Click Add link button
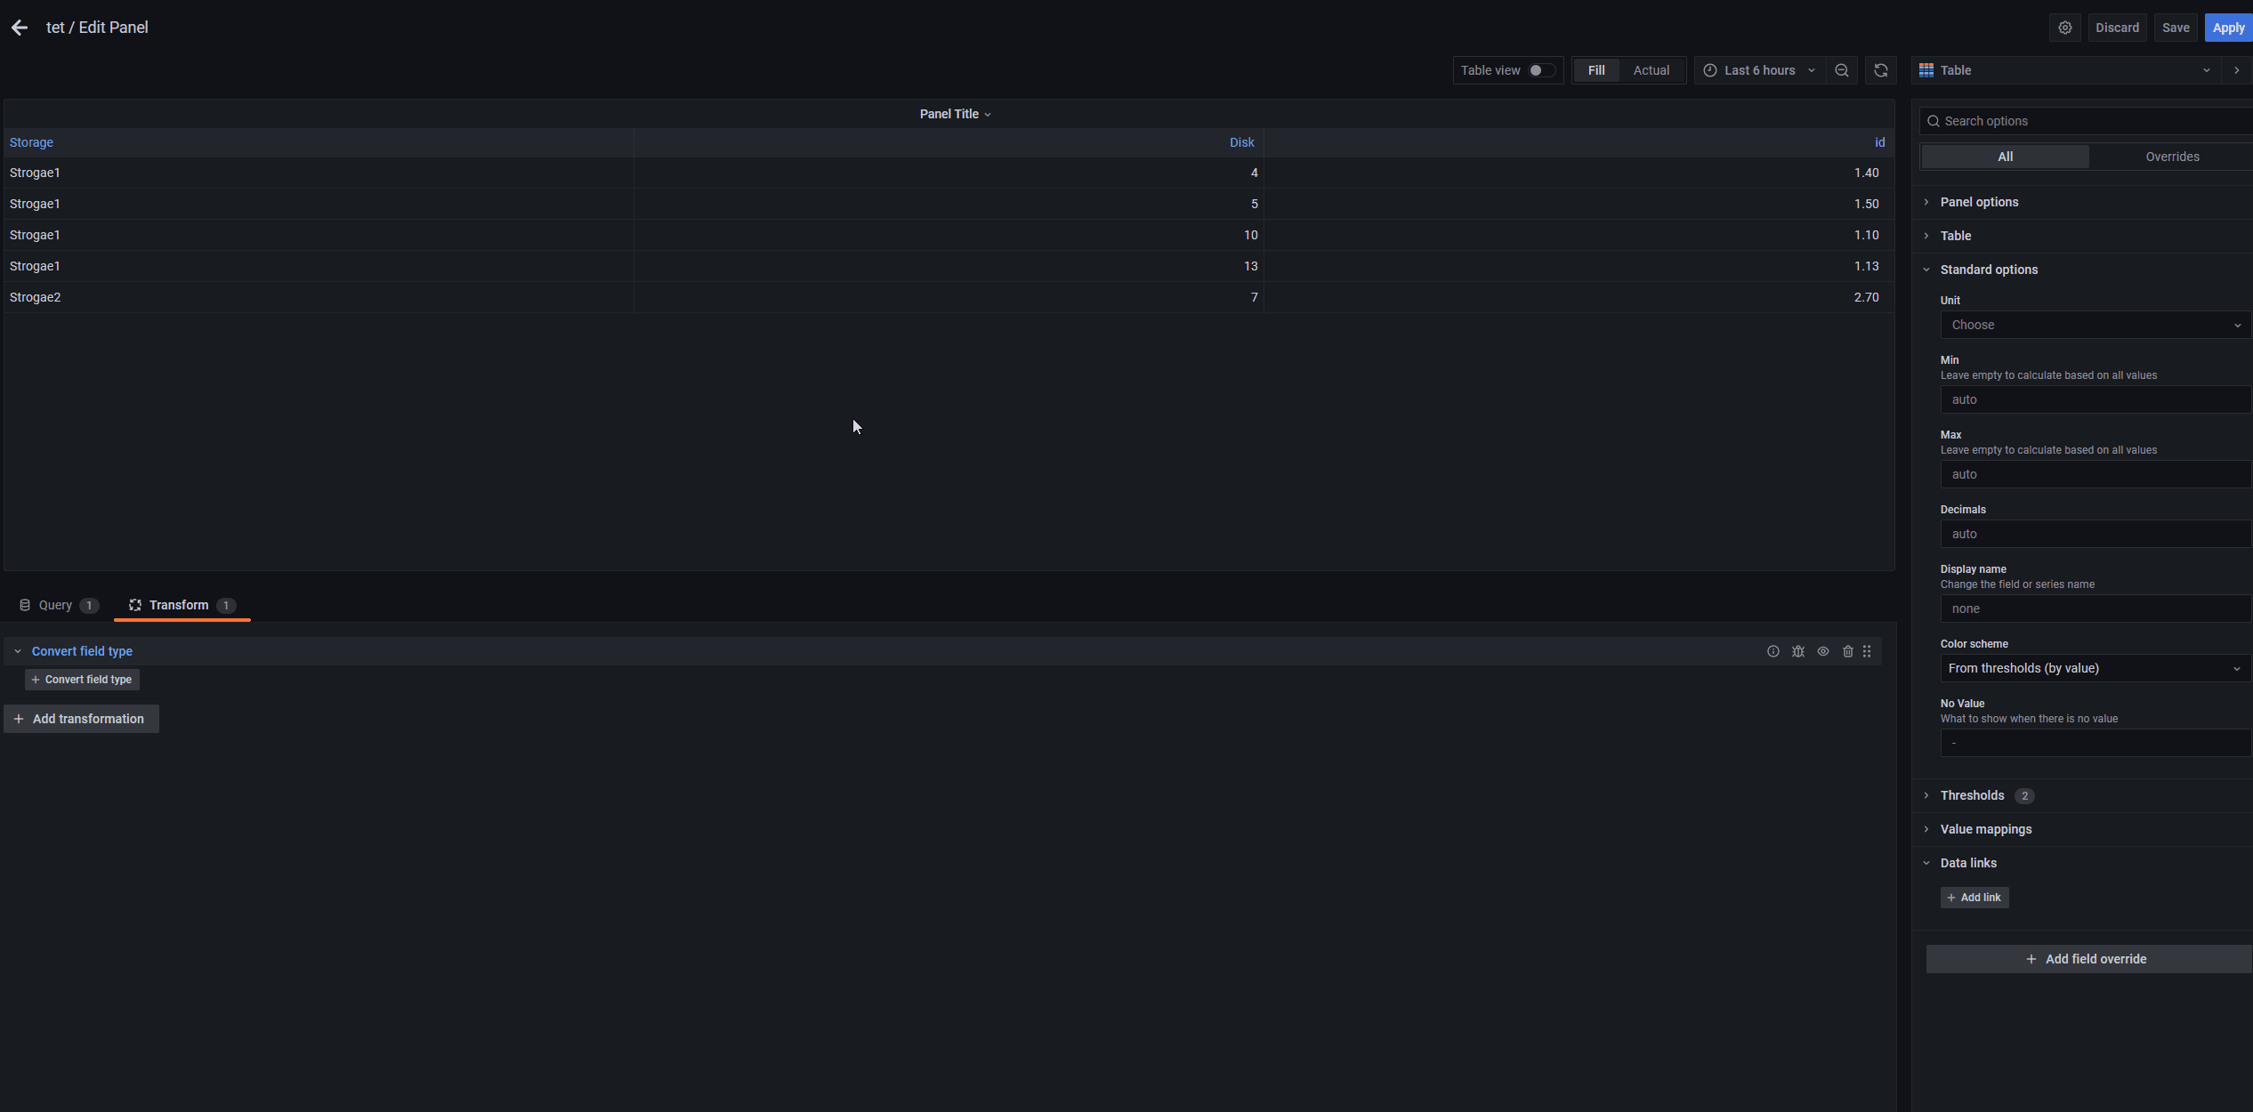The height and width of the screenshot is (1112, 2253). coord(1974,898)
